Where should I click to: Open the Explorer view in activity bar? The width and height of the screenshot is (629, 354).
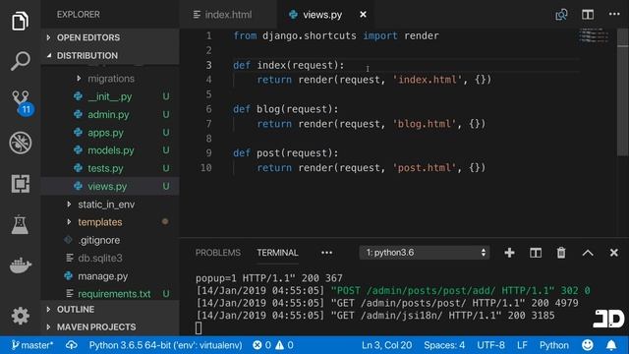pos(20,21)
